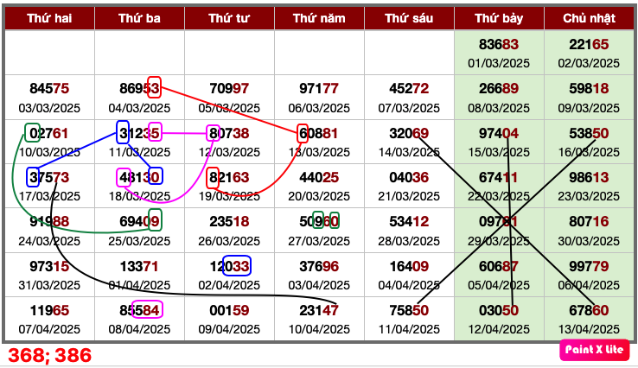Select the Thứ bảy column header
638x368 pixels.
499,18
